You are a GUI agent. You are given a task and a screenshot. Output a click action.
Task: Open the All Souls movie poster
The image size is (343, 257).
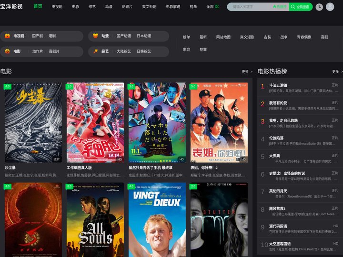pyautogui.click(x=95, y=219)
